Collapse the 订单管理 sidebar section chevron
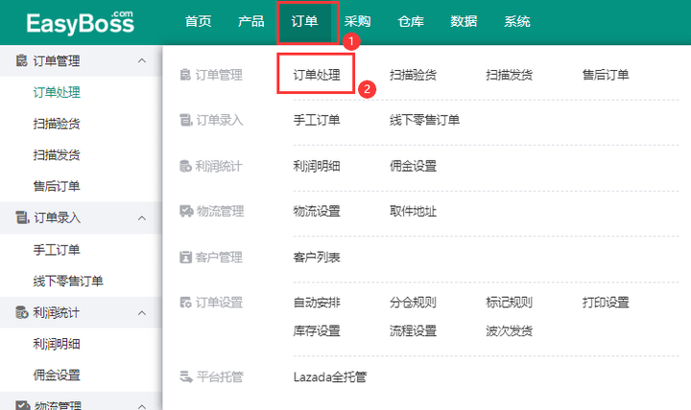 142,61
